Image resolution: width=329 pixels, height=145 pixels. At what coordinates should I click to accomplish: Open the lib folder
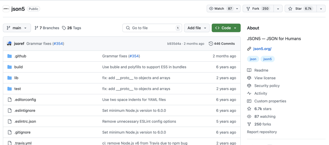tap(16, 78)
